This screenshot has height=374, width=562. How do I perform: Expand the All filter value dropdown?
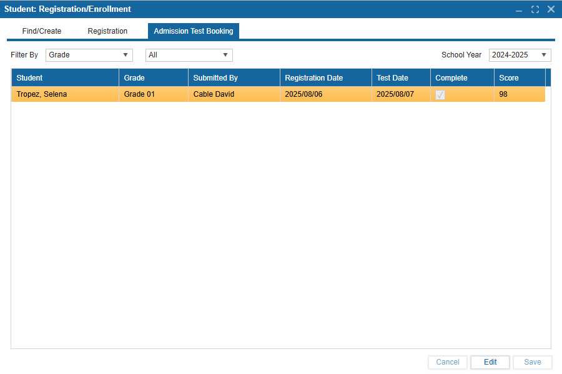pyautogui.click(x=189, y=55)
